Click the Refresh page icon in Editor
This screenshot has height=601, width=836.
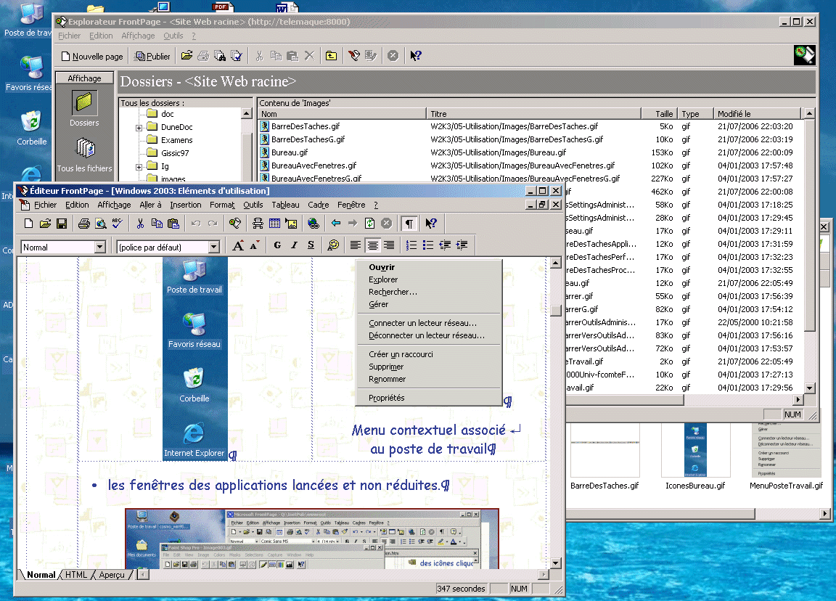pos(370,224)
